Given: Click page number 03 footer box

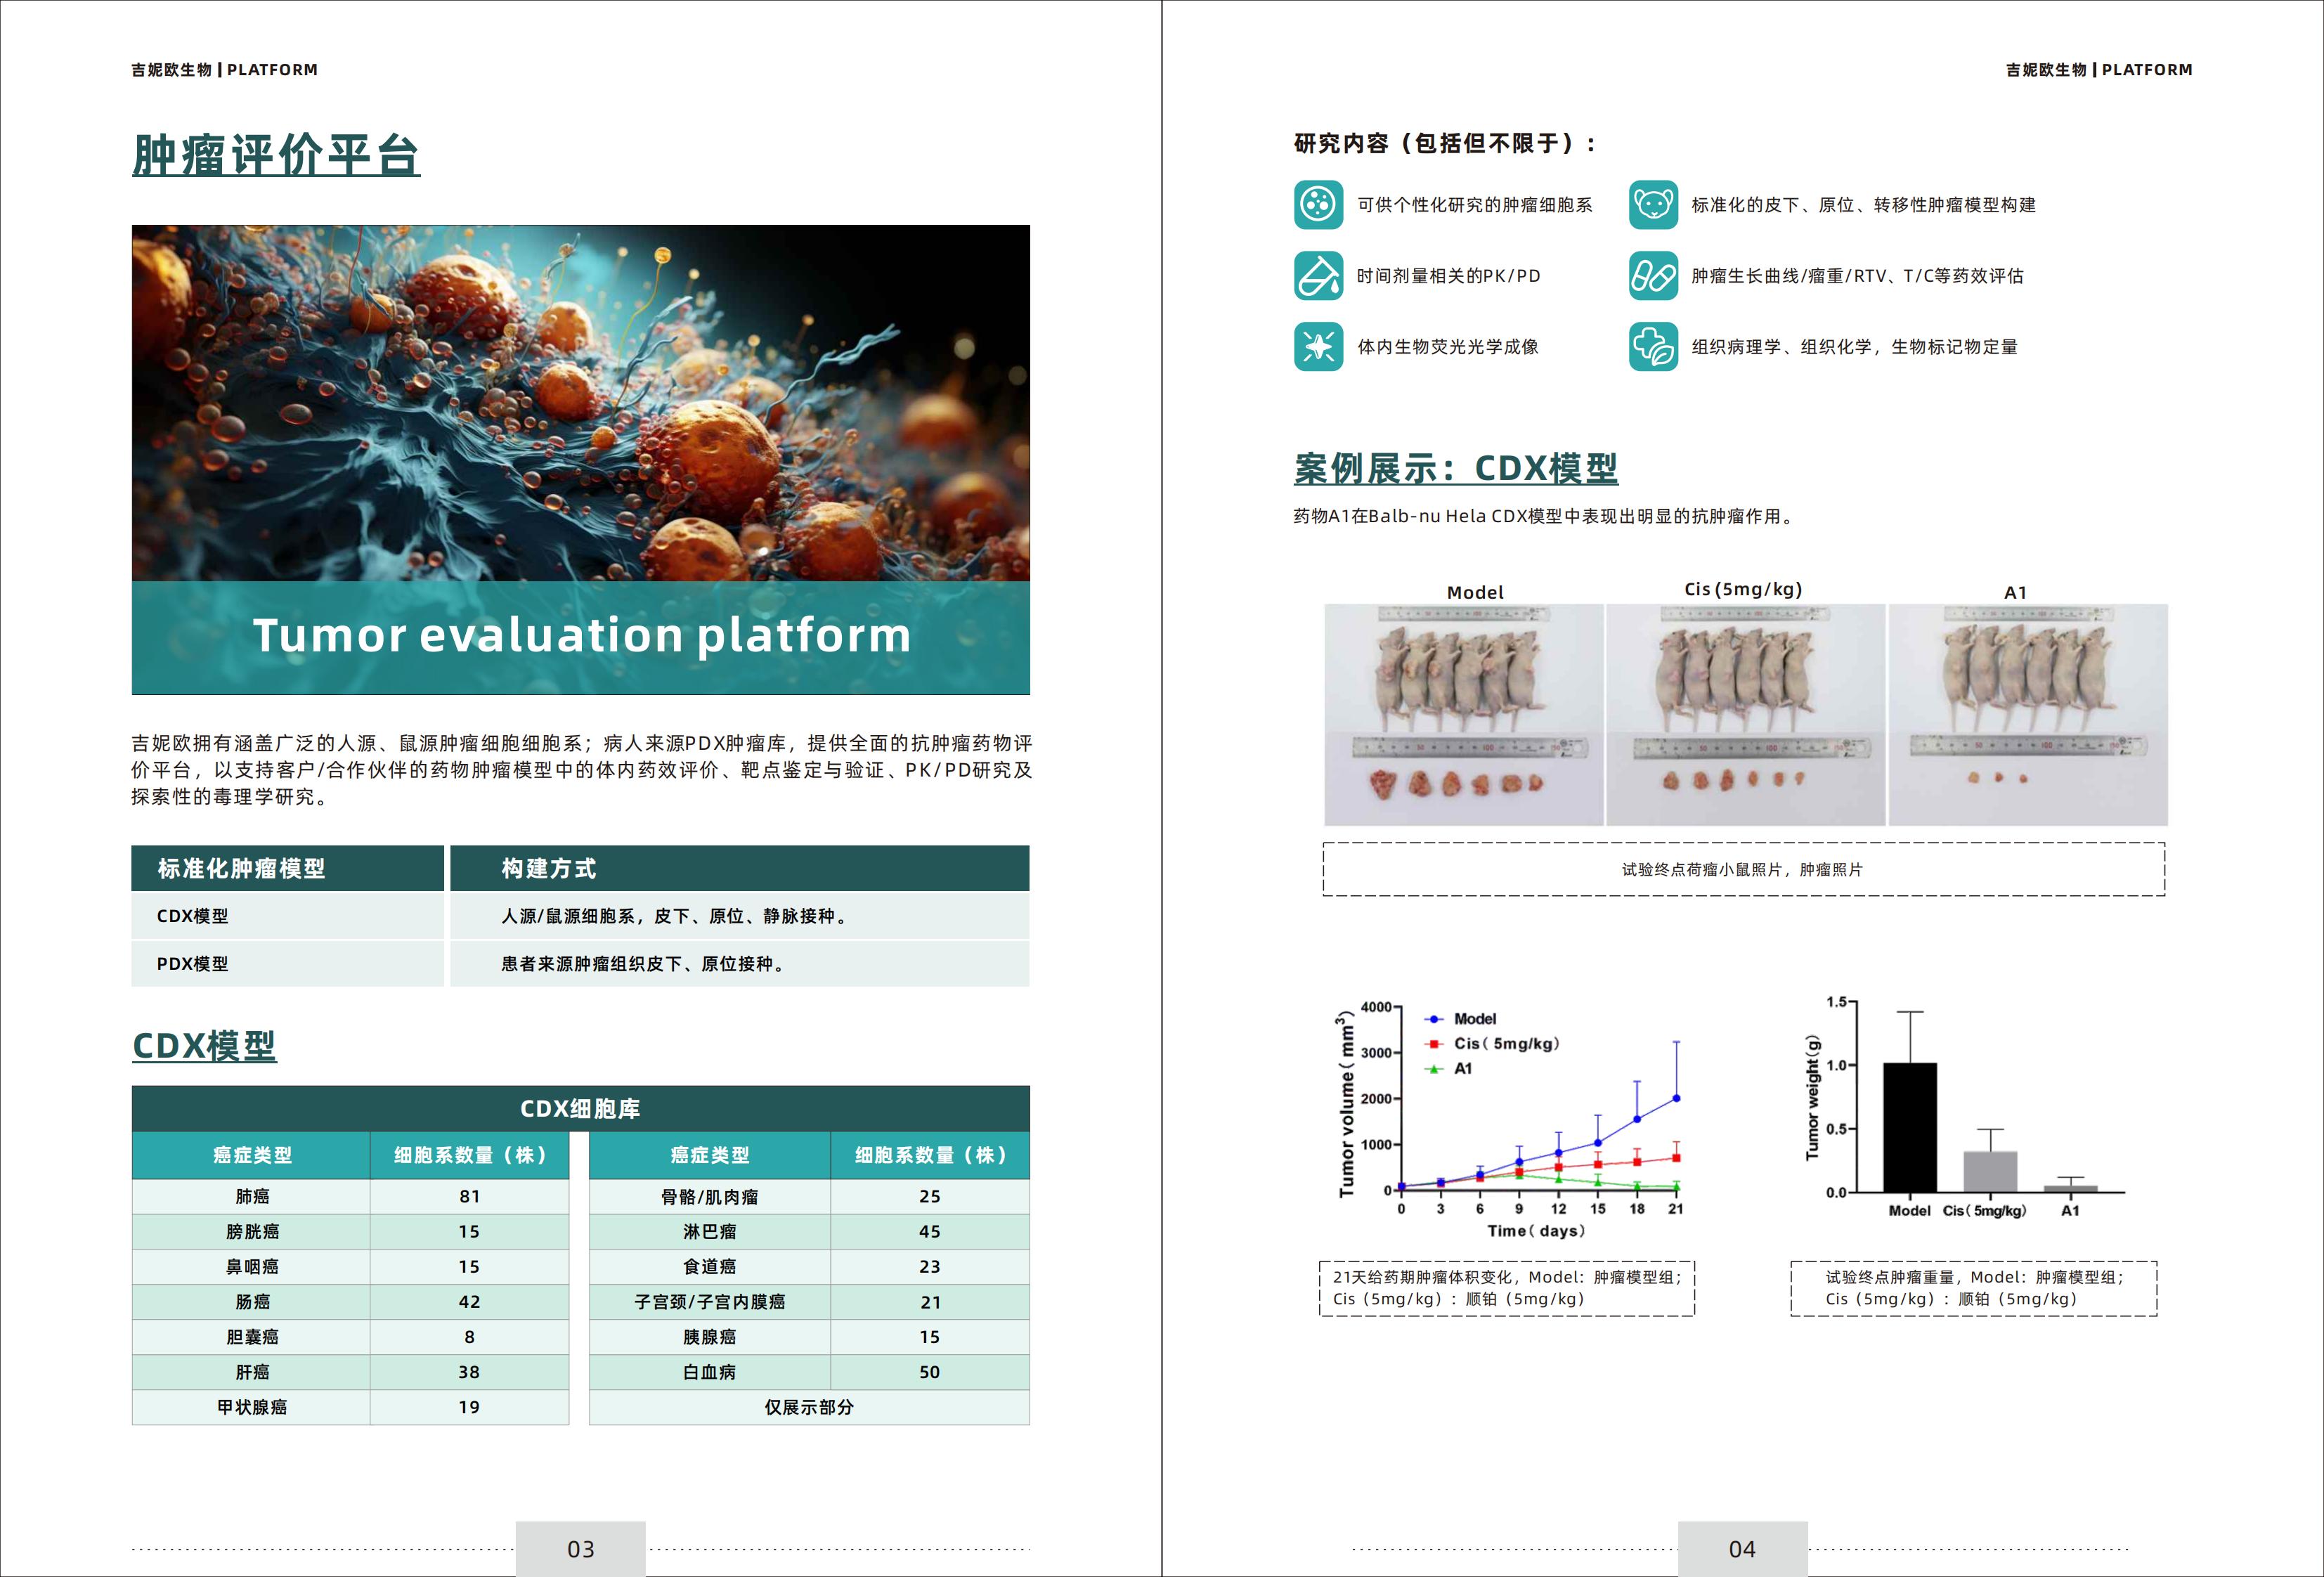Looking at the screenshot, I should coord(580,1549).
